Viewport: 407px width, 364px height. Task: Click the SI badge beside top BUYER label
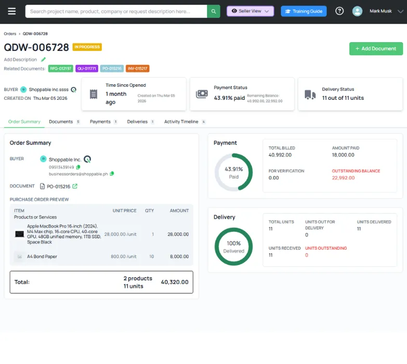(x=23, y=89)
